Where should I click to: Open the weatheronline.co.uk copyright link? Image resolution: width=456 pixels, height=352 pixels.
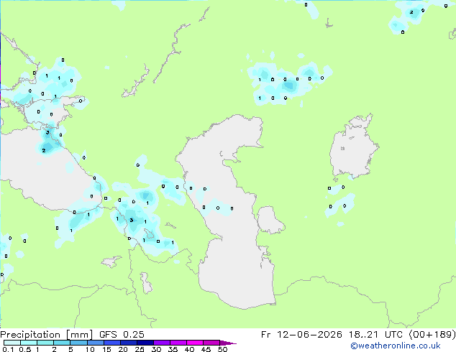[x=396, y=346]
